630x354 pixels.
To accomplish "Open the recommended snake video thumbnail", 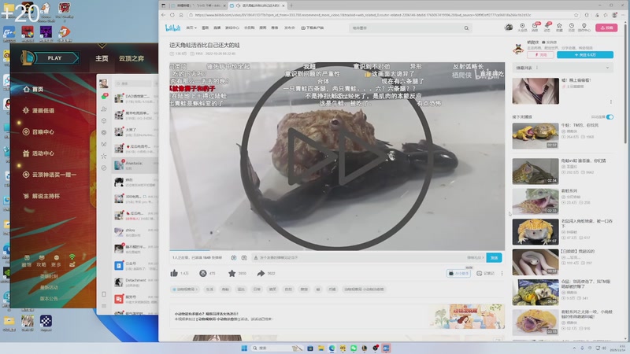I will (x=535, y=262).
